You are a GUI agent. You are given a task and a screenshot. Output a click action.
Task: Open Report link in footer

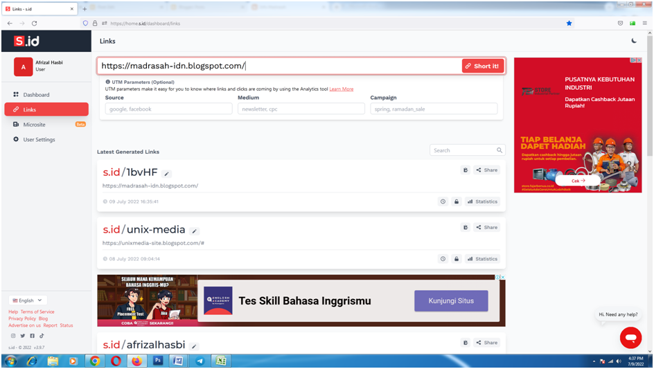[x=50, y=325]
